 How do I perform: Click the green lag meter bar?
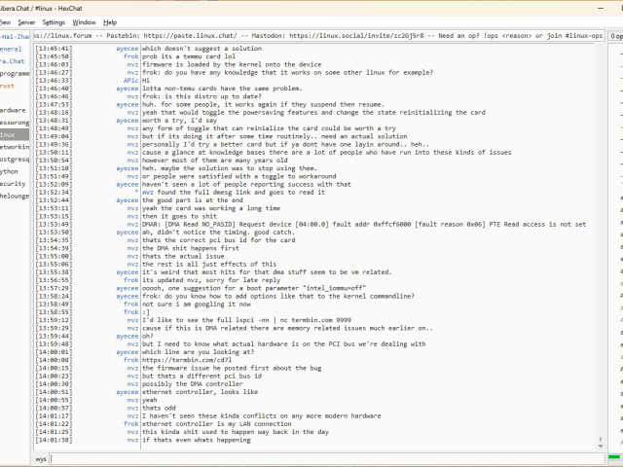click(615, 456)
